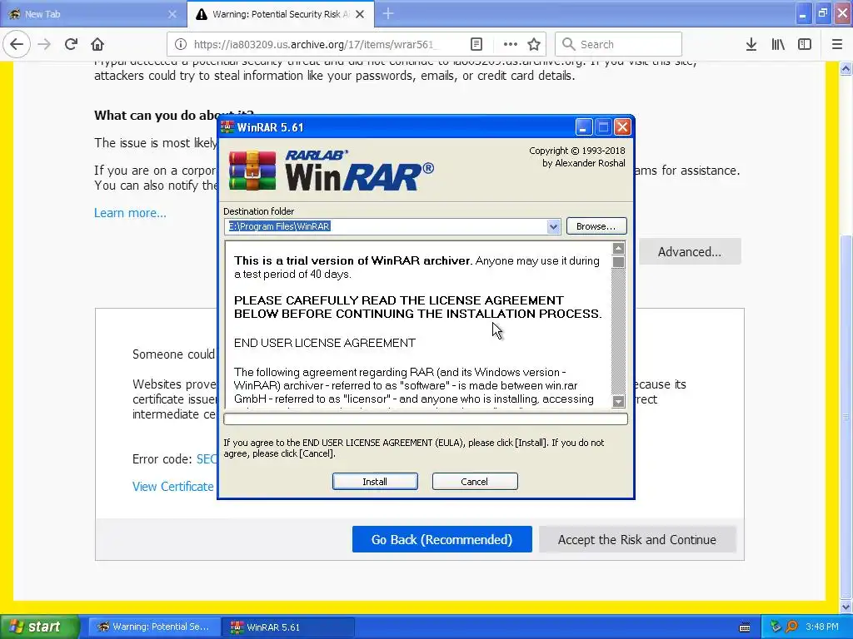853x639 pixels.
Task: Click the WinRAR Install button
Action: click(x=375, y=482)
